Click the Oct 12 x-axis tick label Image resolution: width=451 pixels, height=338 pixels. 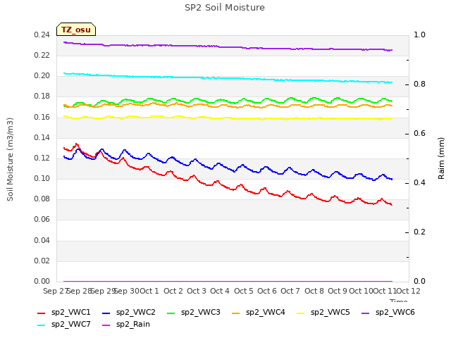pyautogui.click(x=408, y=291)
